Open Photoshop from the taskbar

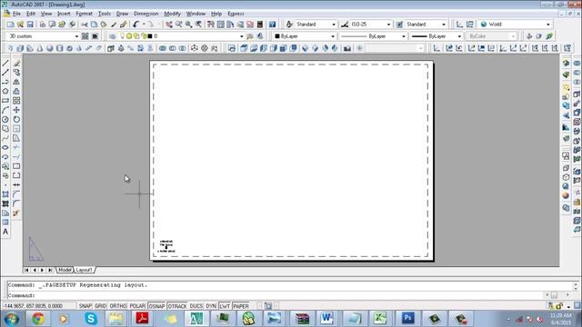point(408,319)
